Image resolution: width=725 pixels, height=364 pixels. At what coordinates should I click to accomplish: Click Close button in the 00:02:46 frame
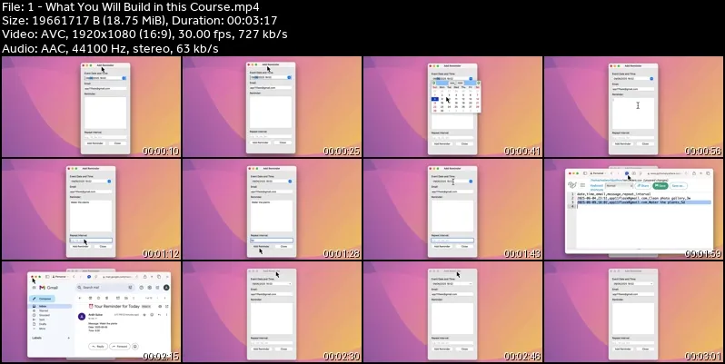(464, 349)
